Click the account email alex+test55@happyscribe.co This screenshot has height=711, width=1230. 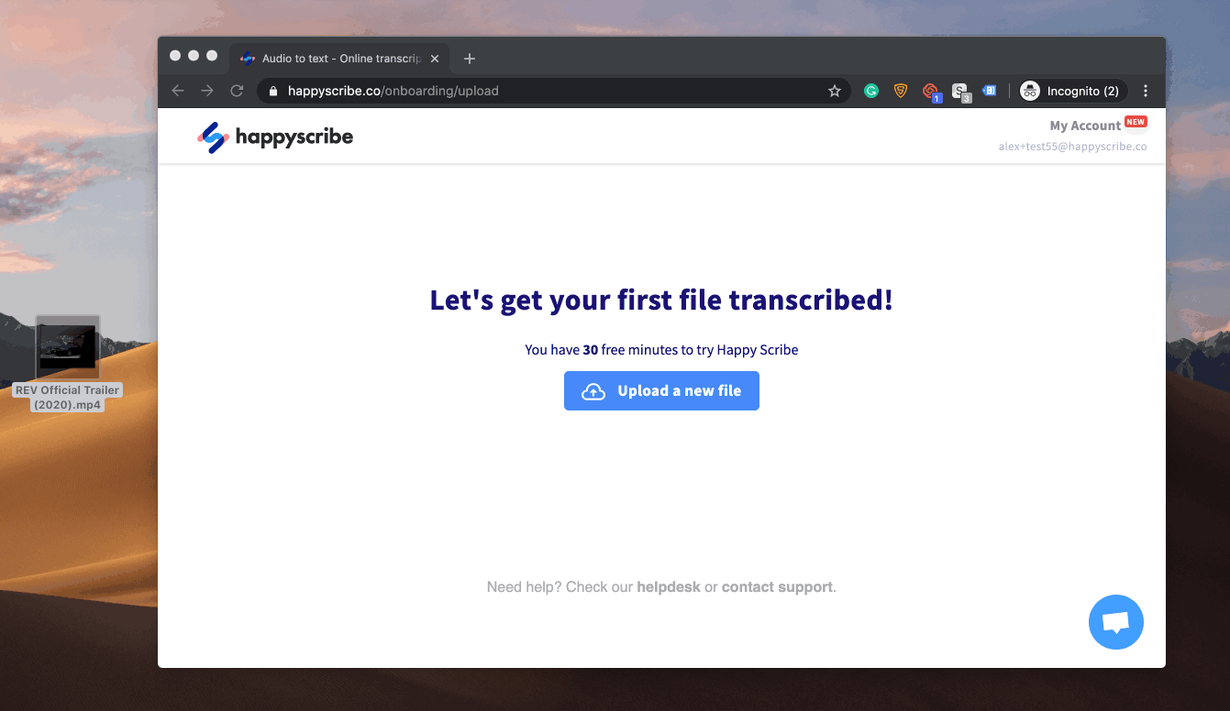pos(1072,147)
